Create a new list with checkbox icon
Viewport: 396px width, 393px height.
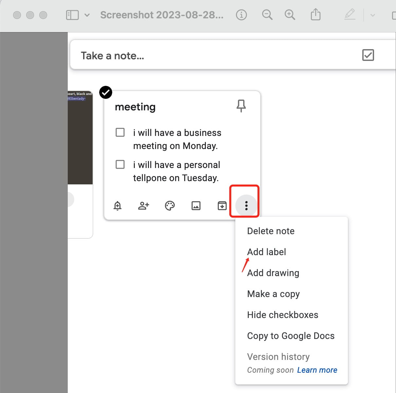pos(368,55)
